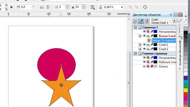Screen dimensions: 190x107
Task: Select the Слой 1 layer name
Action: 163,45
